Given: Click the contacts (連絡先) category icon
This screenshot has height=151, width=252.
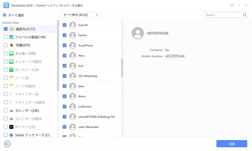Looking at the screenshot, I should (11, 29).
